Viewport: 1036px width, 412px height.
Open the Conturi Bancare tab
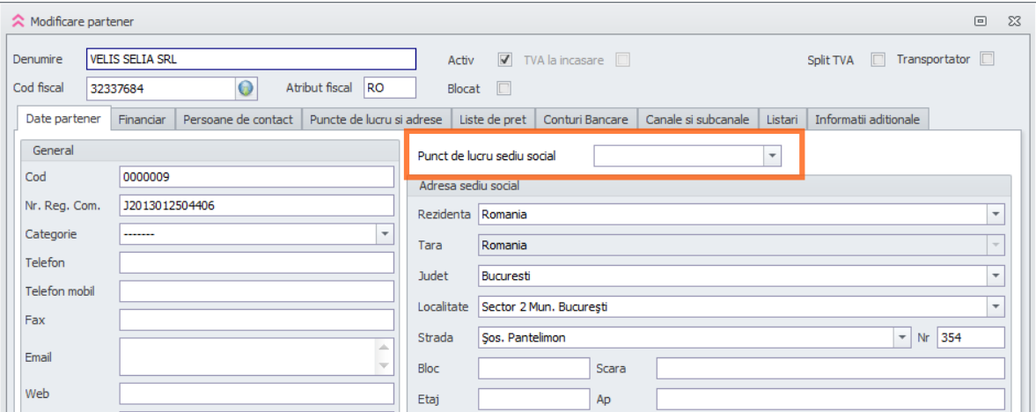coord(585,120)
